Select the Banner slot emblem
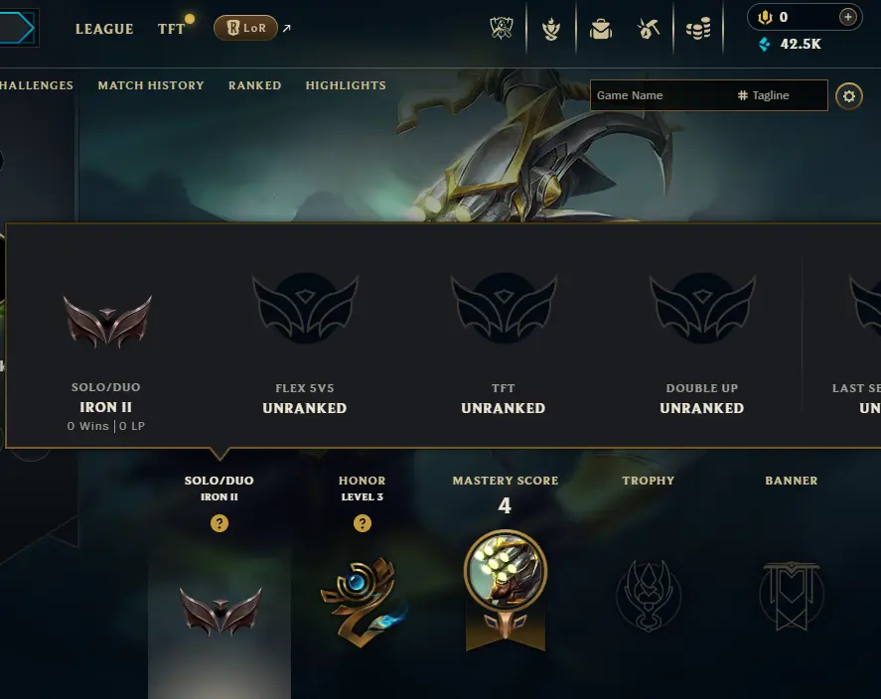881x699 pixels. pos(791,595)
